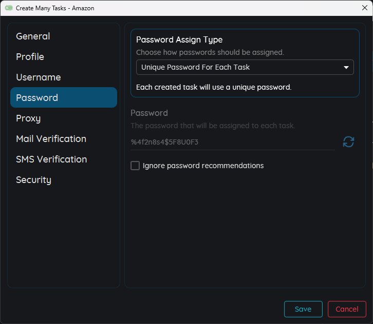Open the SMS Verification section
Image resolution: width=373 pixels, height=324 pixels.
point(51,159)
